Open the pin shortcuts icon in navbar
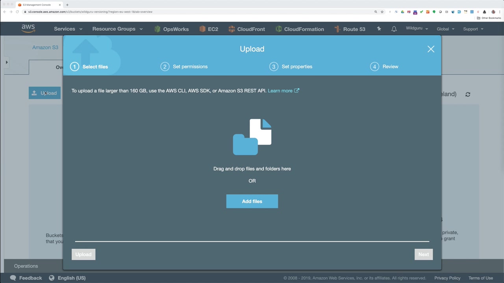The width and height of the screenshot is (504, 283). click(x=379, y=29)
